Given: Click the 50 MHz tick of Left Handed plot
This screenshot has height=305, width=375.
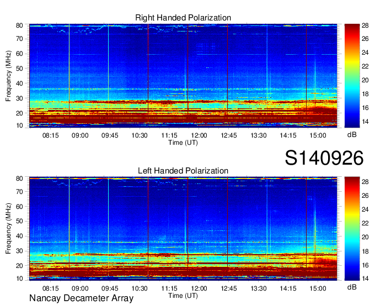Looking at the screenshot, I should (19, 221).
